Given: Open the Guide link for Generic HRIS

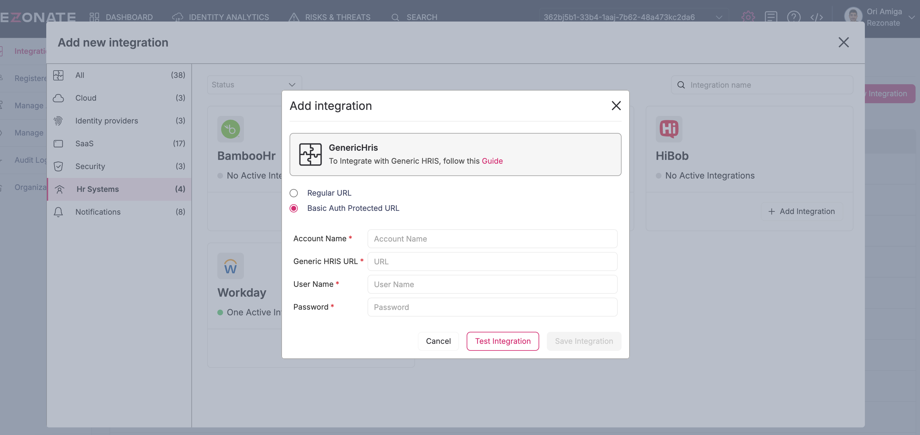Looking at the screenshot, I should tap(492, 161).
